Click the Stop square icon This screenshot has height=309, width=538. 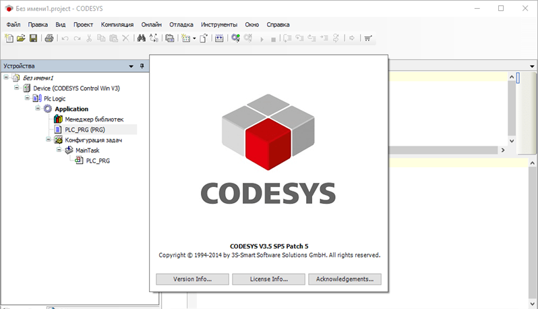click(274, 40)
